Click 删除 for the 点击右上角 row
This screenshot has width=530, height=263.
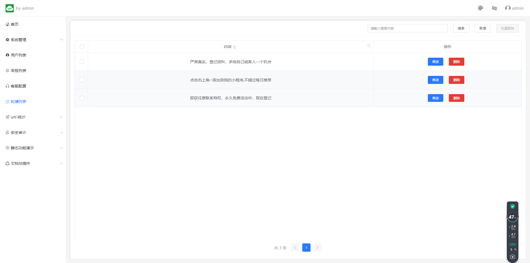[x=457, y=80]
